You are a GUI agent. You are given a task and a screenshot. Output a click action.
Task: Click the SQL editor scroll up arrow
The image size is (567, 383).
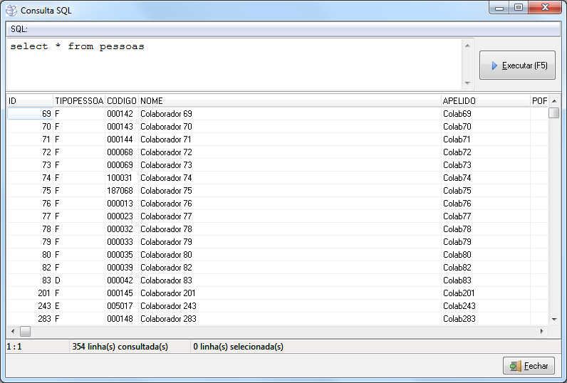(x=467, y=46)
